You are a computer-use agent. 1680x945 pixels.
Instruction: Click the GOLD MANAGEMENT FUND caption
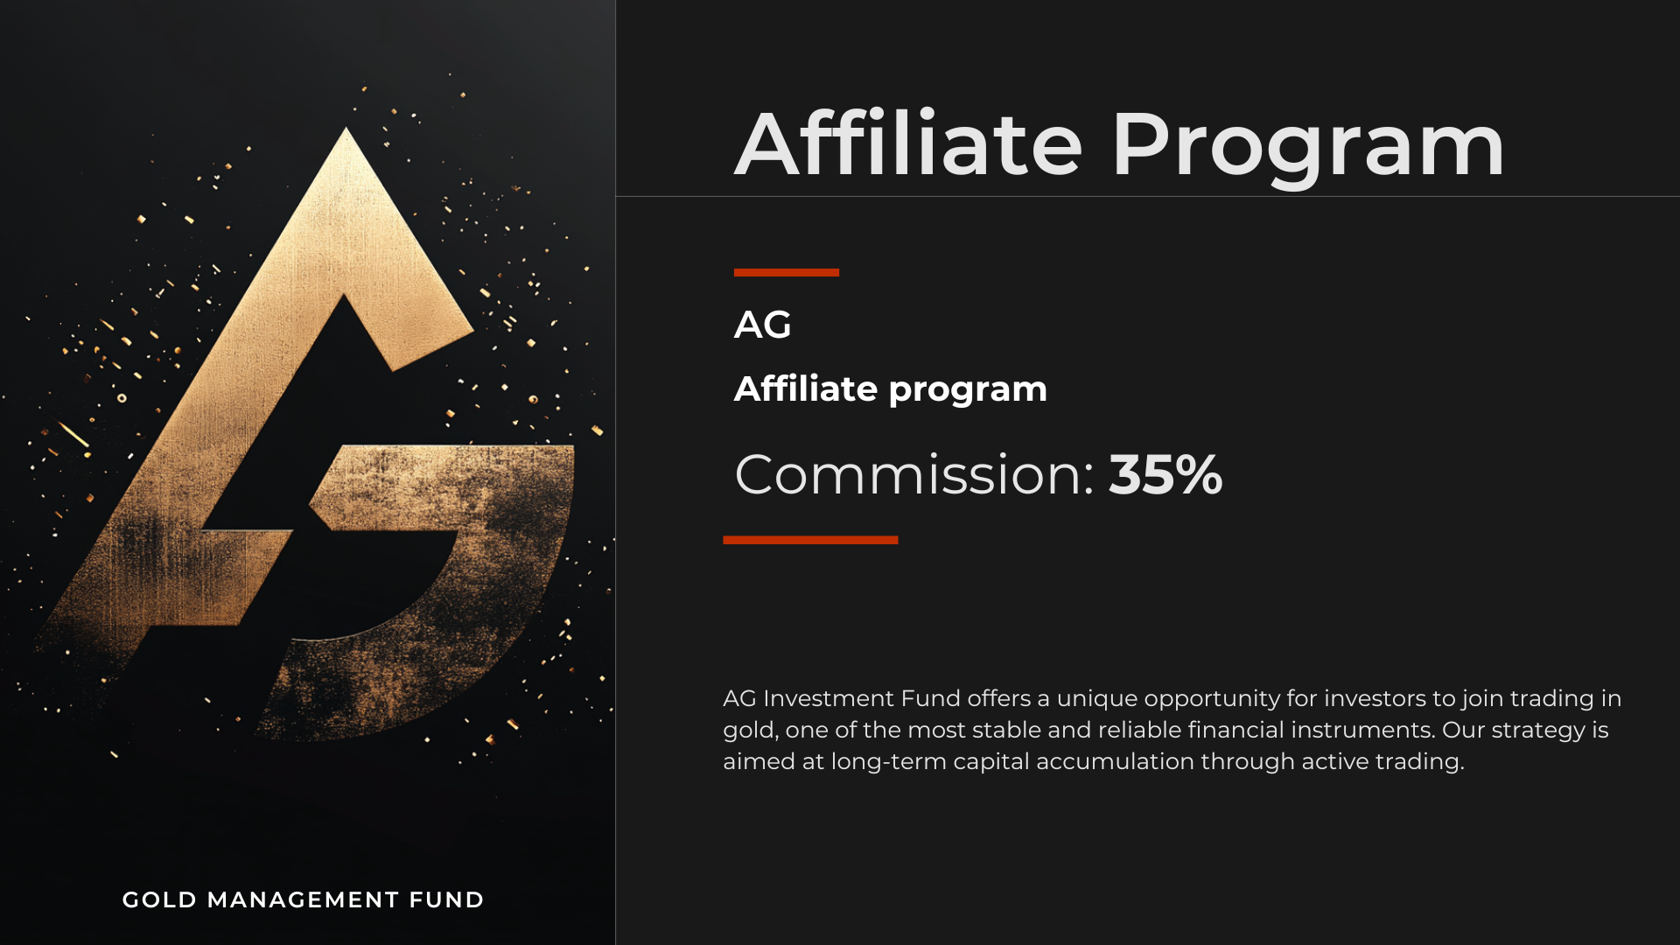(303, 899)
